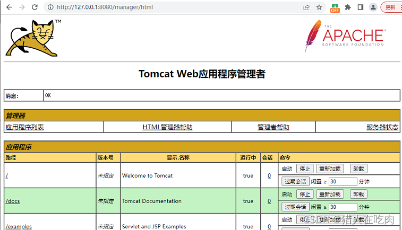
Task: Click session count 0 for root app
Action: tap(269, 175)
